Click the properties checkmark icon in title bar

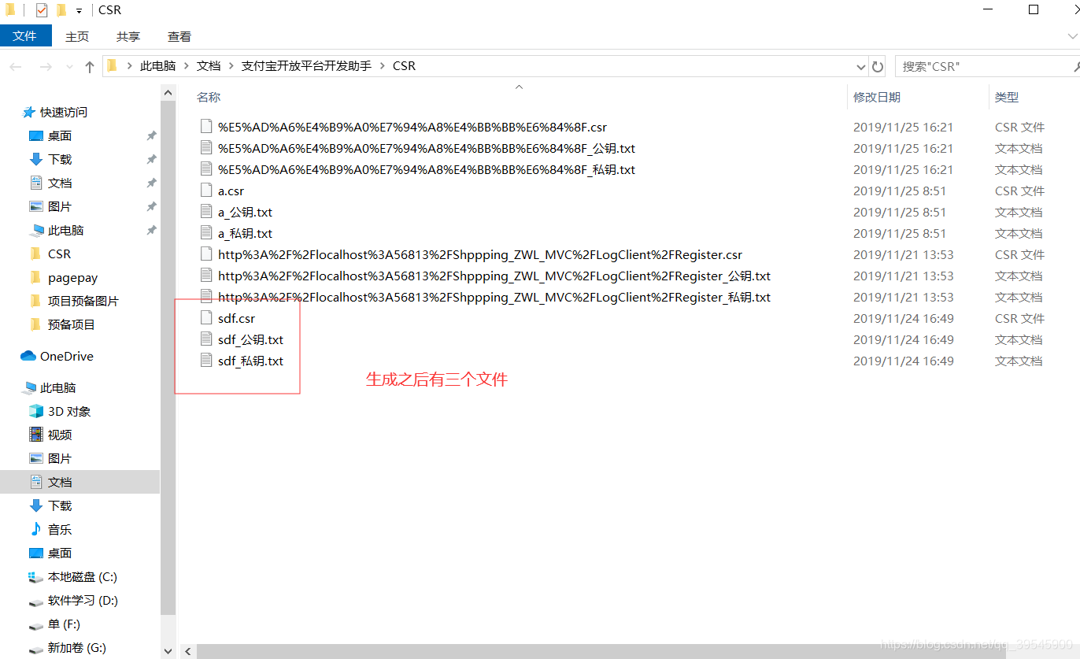[x=42, y=10]
